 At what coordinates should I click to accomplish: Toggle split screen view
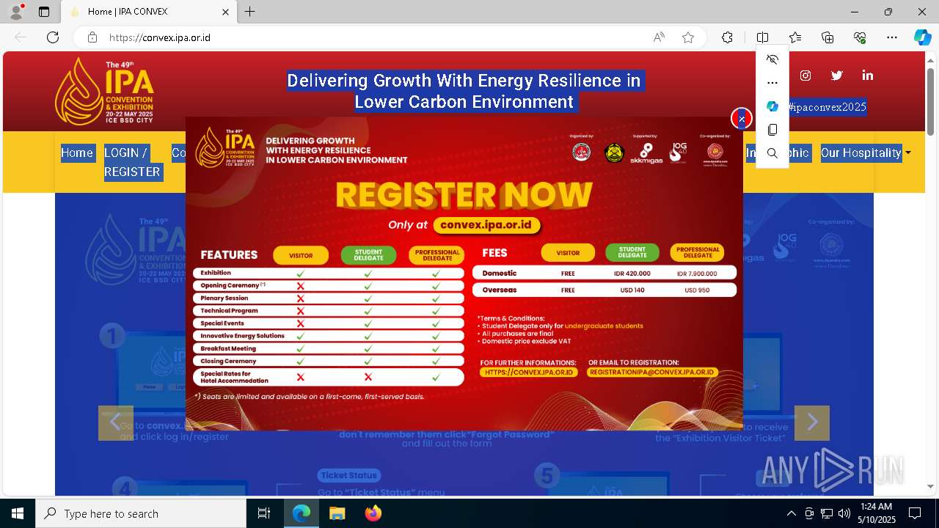click(x=762, y=37)
